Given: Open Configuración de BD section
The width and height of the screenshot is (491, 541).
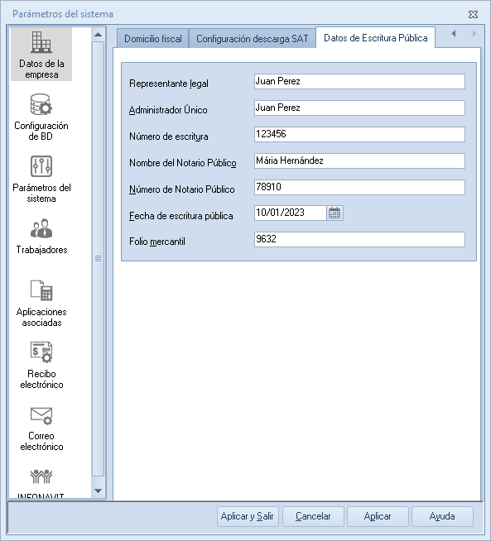Looking at the screenshot, I should [41, 117].
